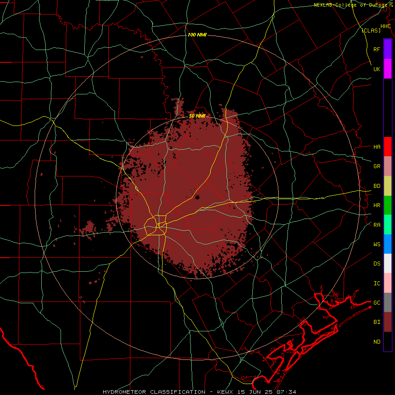Click the black radar site dot
395x395 pixels.
click(197, 197)
